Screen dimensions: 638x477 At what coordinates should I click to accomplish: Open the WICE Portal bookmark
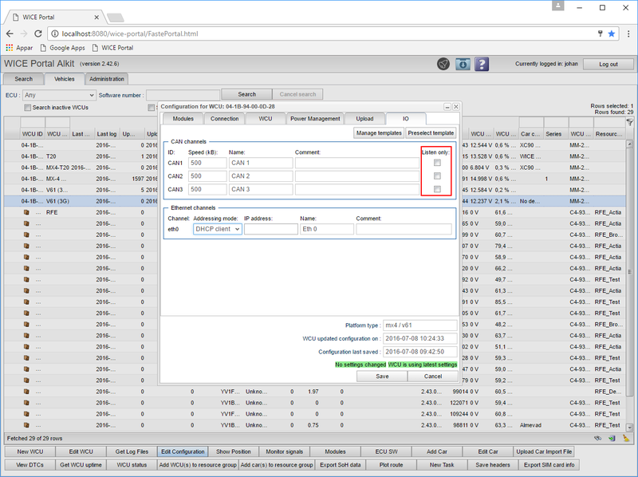tap(112, 48)
